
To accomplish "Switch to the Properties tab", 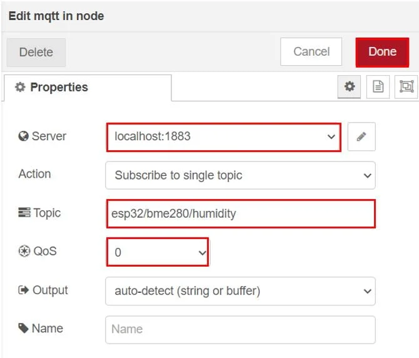I will click(x=88, y=88).
